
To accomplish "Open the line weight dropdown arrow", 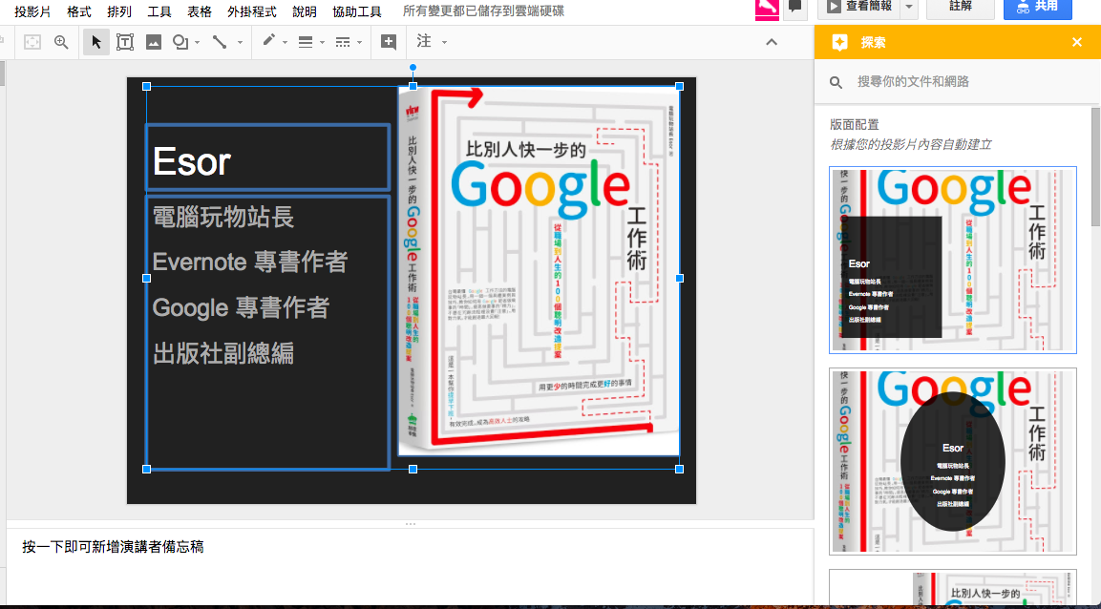I will [323, 43].
